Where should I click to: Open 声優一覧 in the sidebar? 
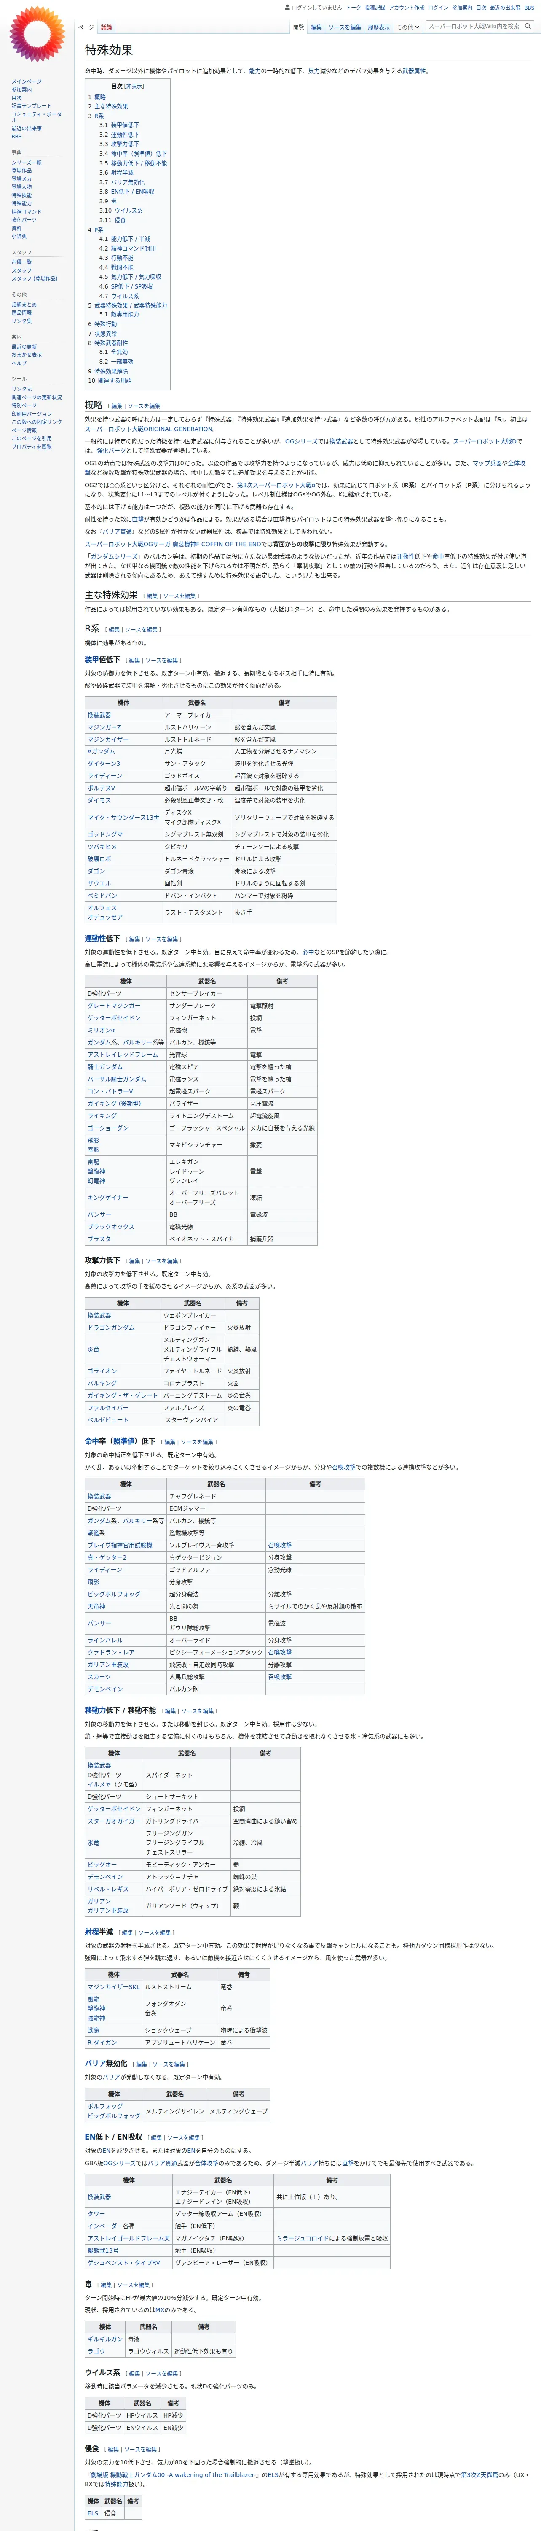tap(21, 262)
